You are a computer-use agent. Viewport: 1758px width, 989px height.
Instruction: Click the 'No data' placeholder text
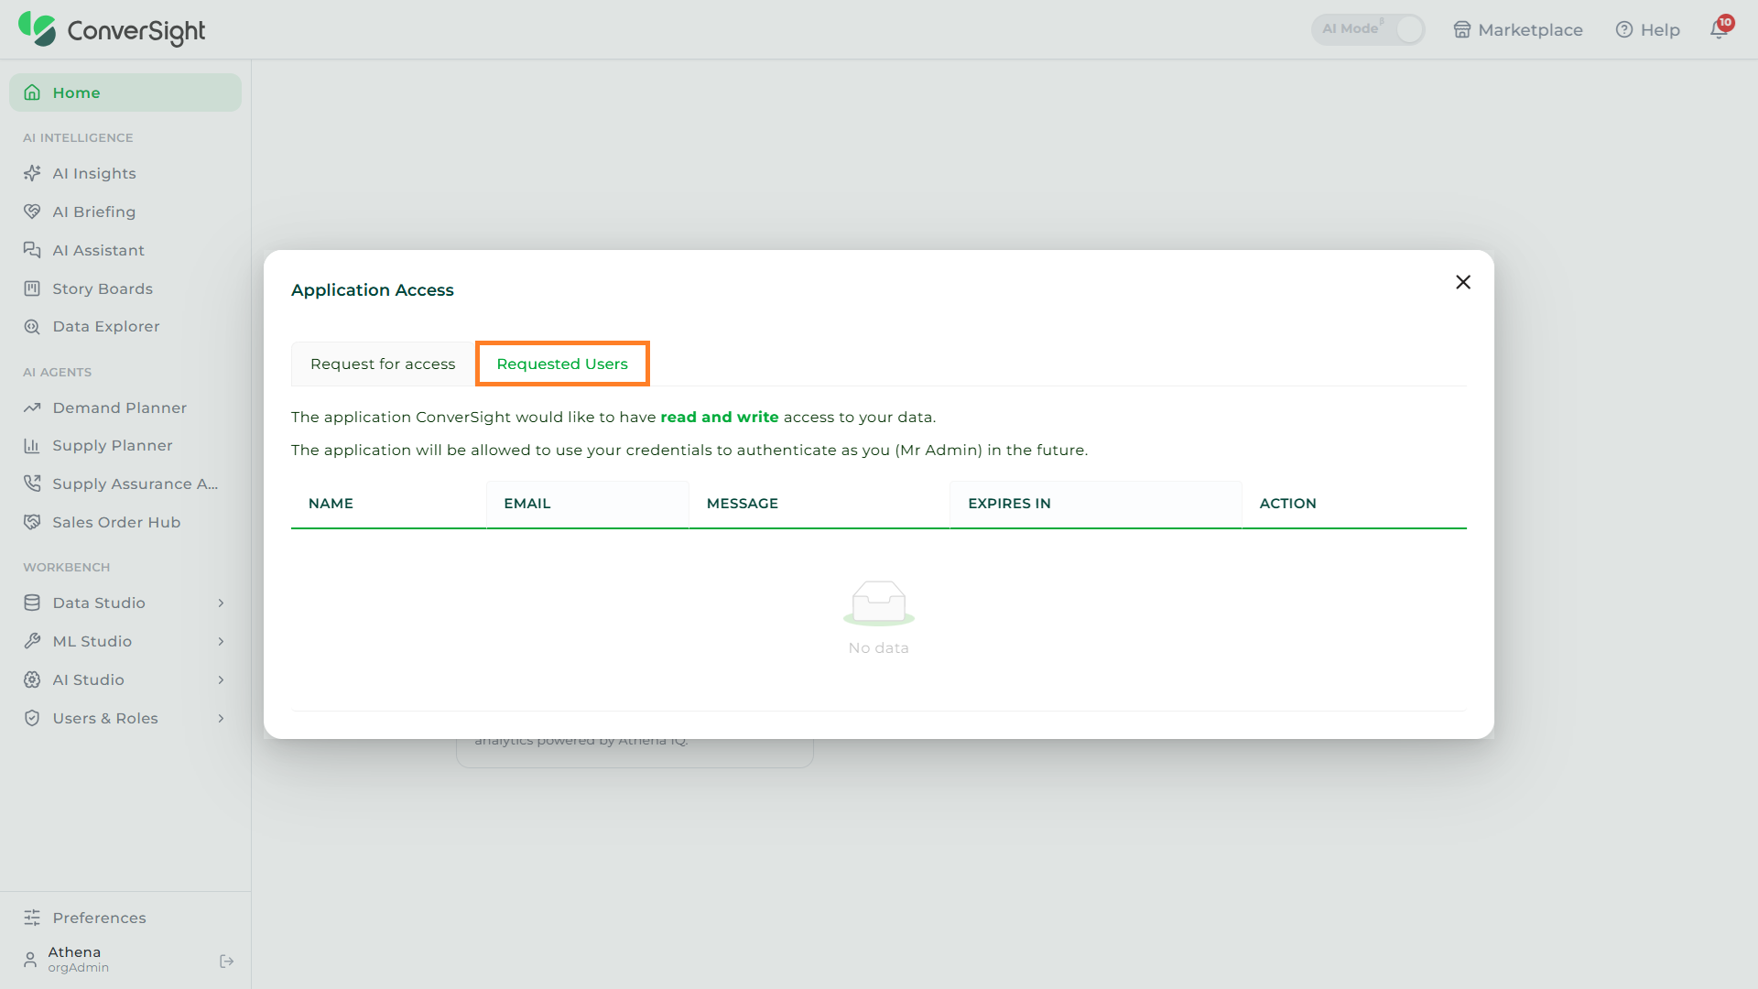pos(879,647)
